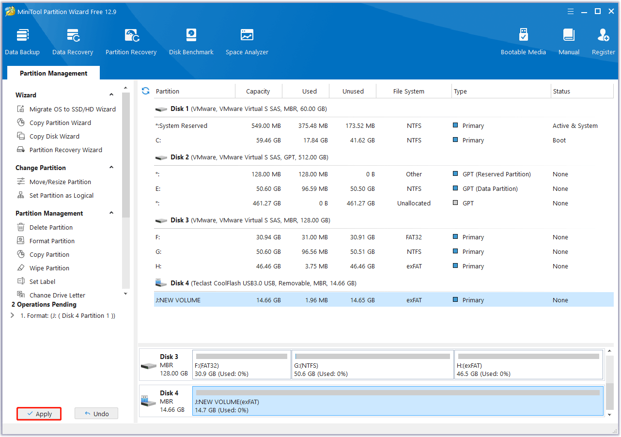Open Migrate OS to SSD/HD Wizard
The height and width of the screenshot is (437, 621).
(66, 109)
